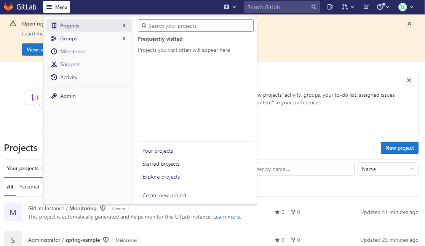425x246 pixels.
Task: Click the internal shield icon next to Monitoring
Action: (x=103, y=208)
